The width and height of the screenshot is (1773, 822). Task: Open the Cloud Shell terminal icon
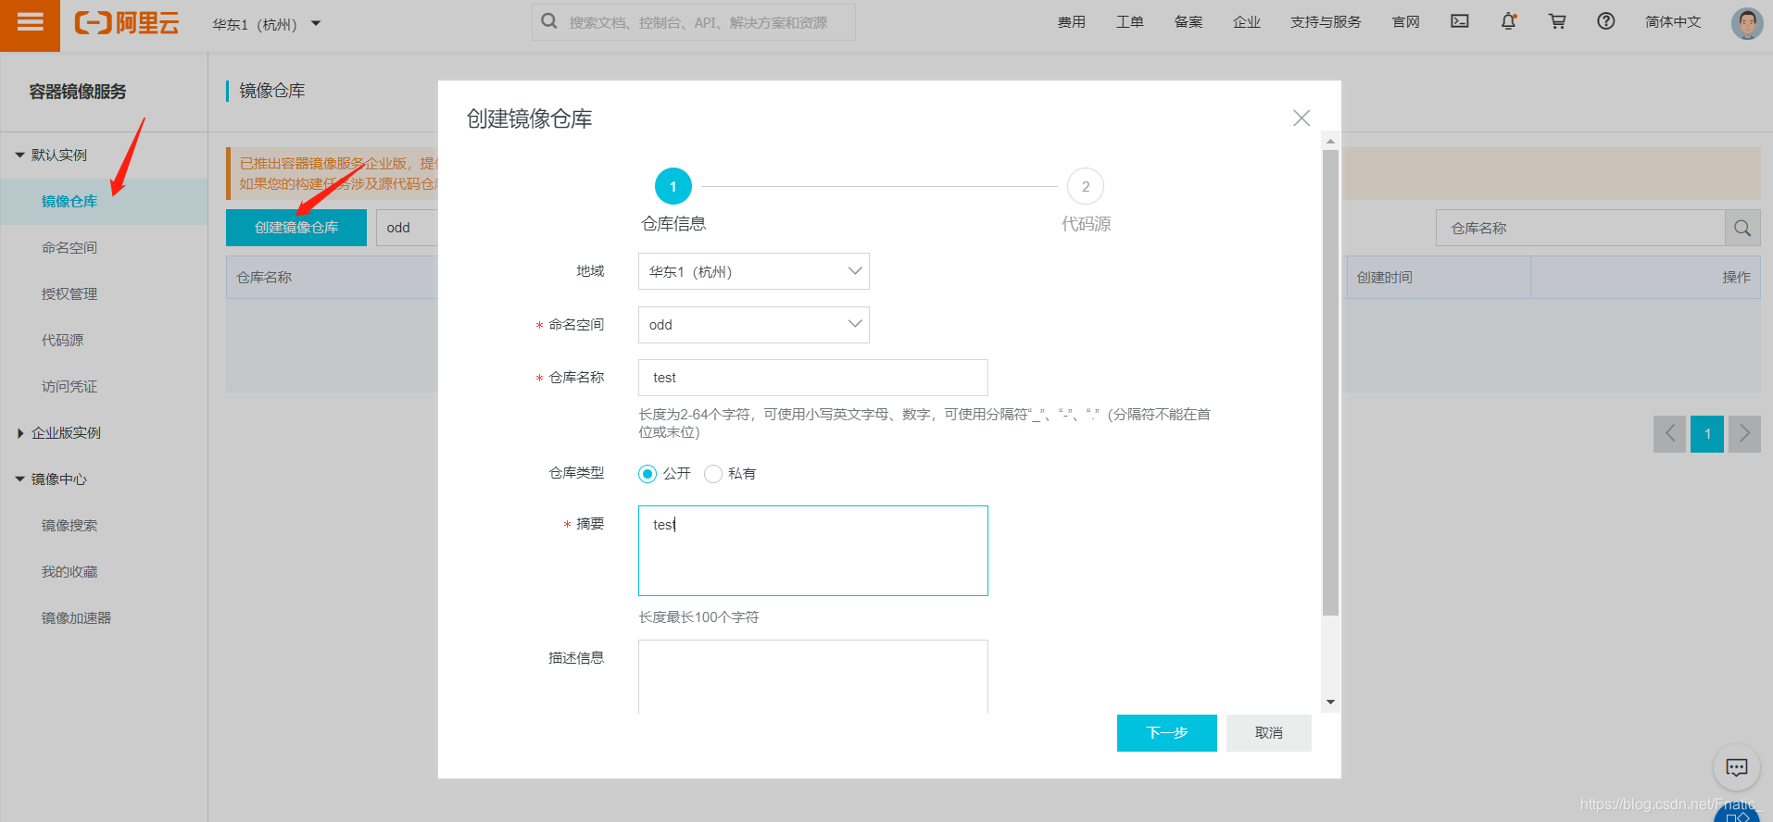(x=1460, y=21)
